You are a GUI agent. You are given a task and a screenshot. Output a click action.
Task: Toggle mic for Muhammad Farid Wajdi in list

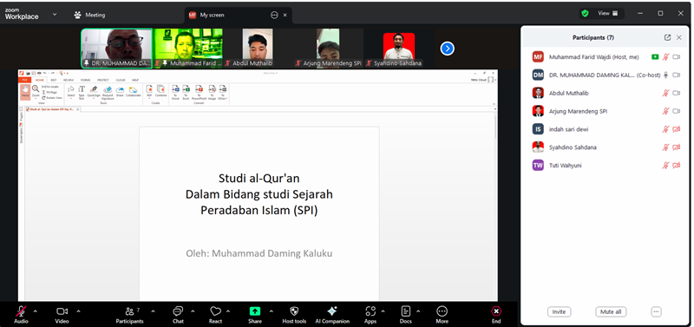click(665, 57)
